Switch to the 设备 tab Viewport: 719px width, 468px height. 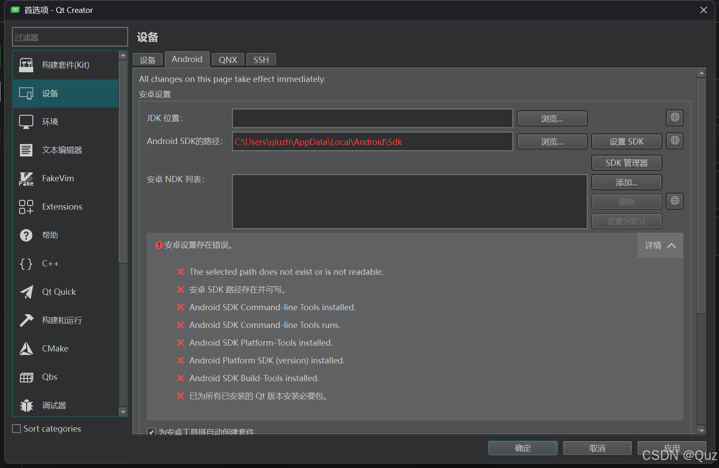click(x=148, y=60)
